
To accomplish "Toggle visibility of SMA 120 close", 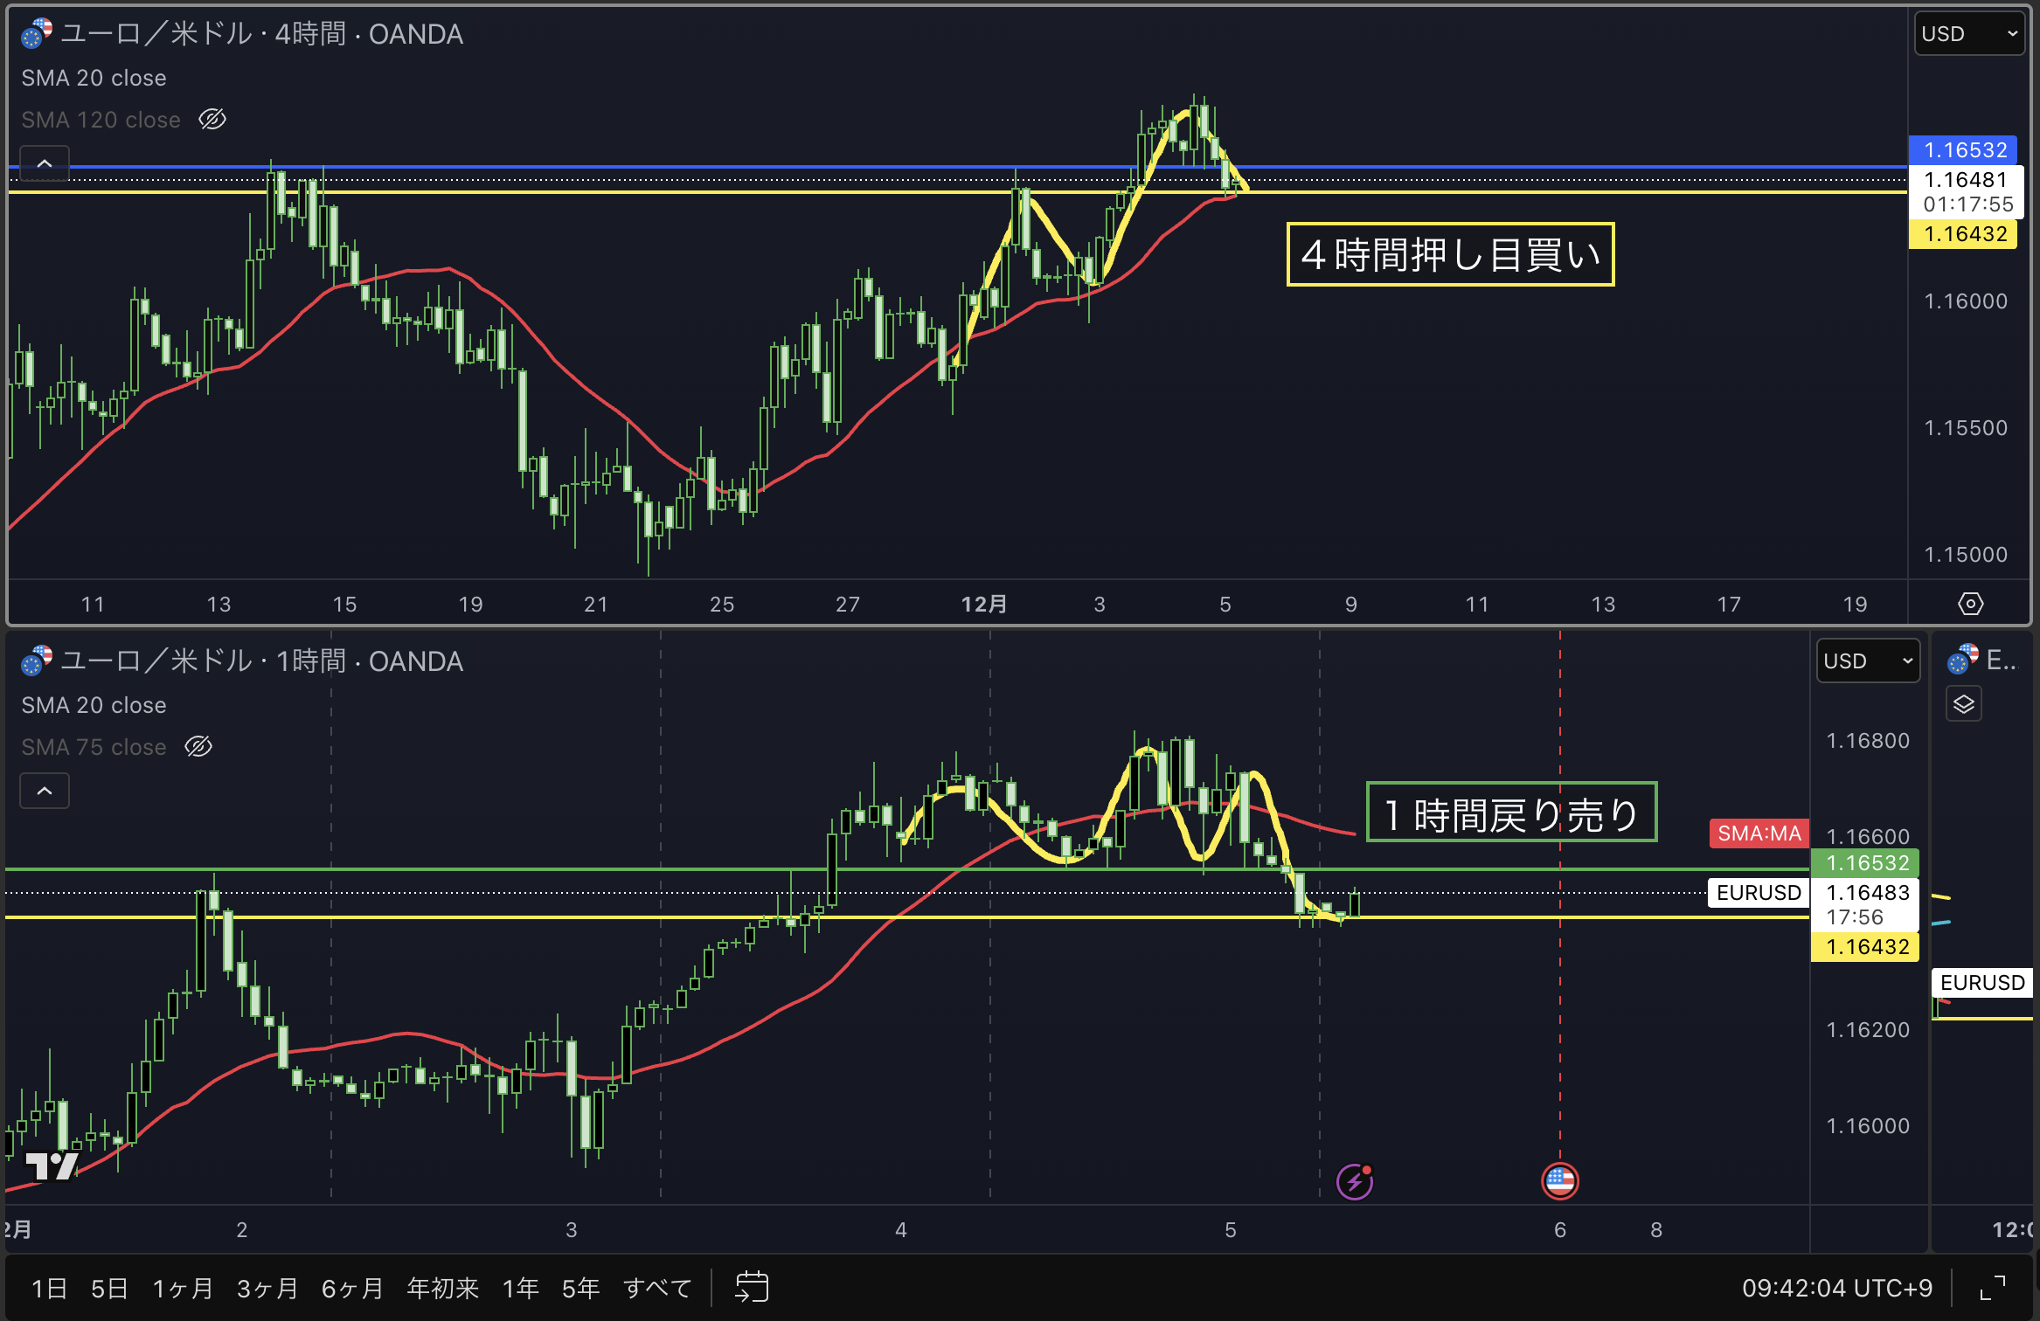I will pyautogui.click(x=212, y=120).
